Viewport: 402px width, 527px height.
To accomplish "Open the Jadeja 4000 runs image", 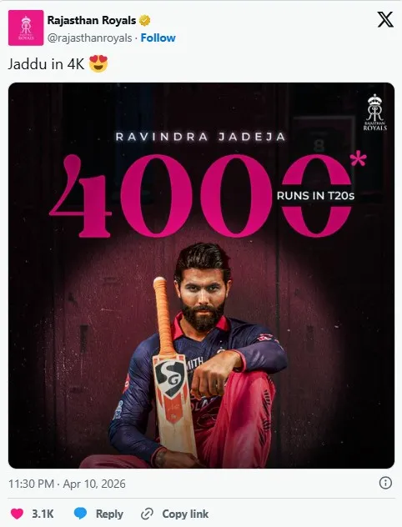I will point(201,275).
